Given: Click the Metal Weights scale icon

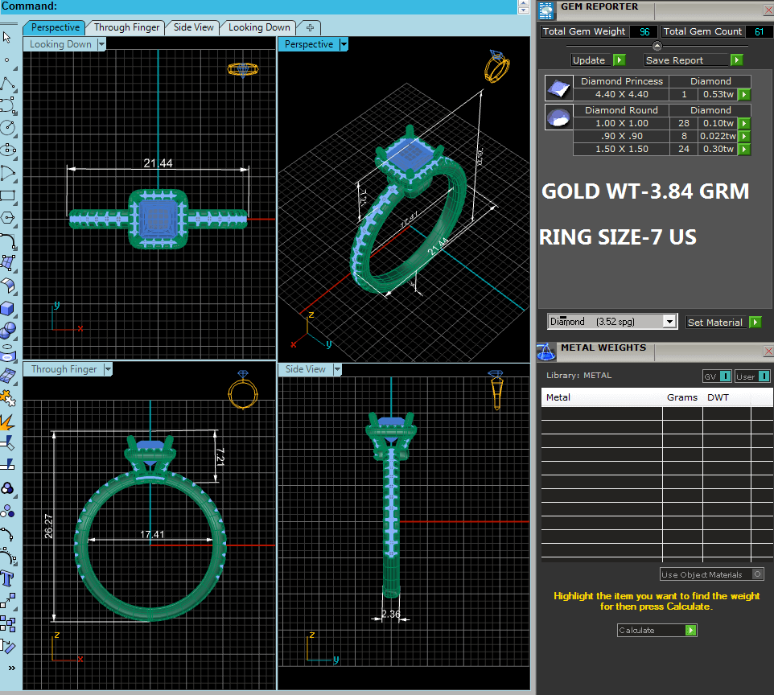Looking at the screenshot, I should (x=546, y=350).
